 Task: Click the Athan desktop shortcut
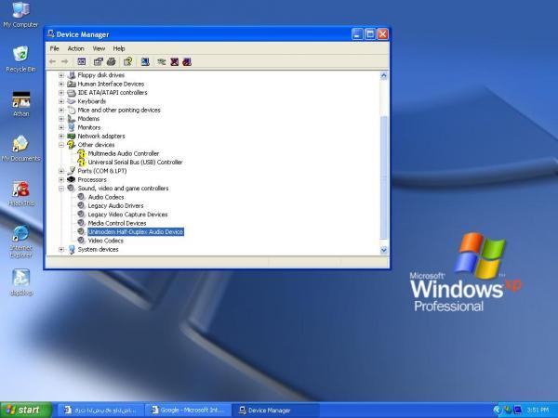click(x=21, y=104)
